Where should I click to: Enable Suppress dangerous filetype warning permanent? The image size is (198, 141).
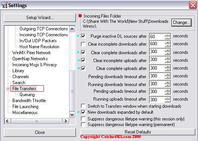83,125
